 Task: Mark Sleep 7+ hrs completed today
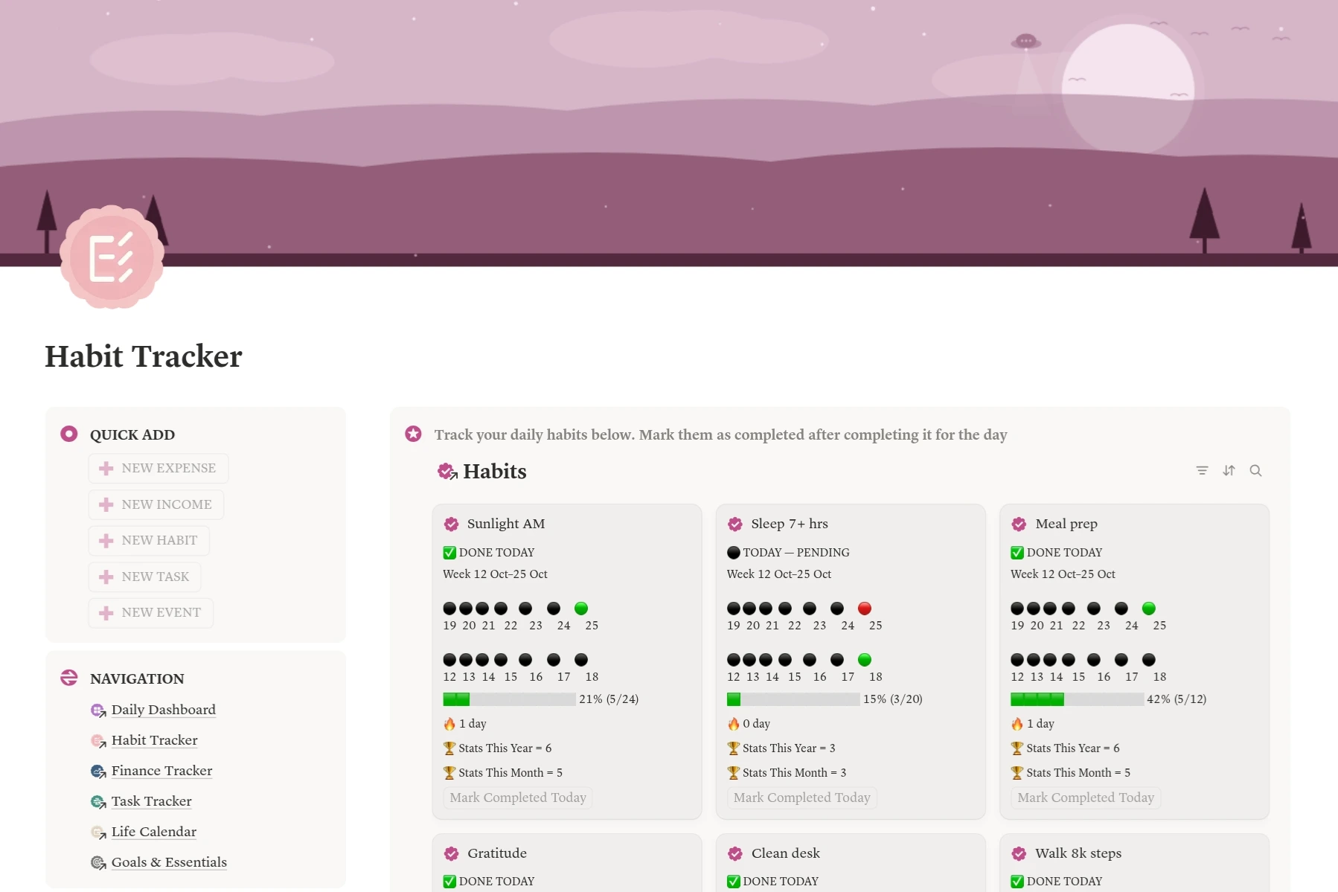click(x=801, y=798)
